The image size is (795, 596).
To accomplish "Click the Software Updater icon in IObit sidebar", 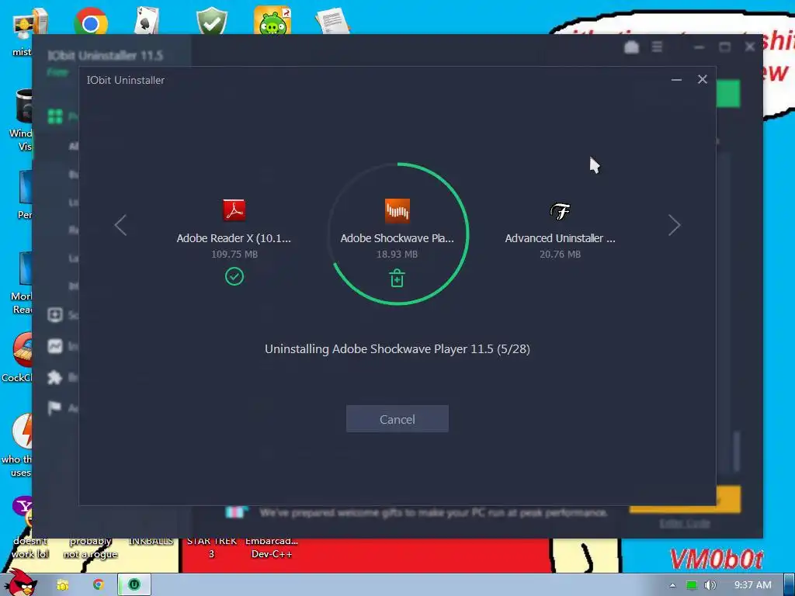I will 55,315.
